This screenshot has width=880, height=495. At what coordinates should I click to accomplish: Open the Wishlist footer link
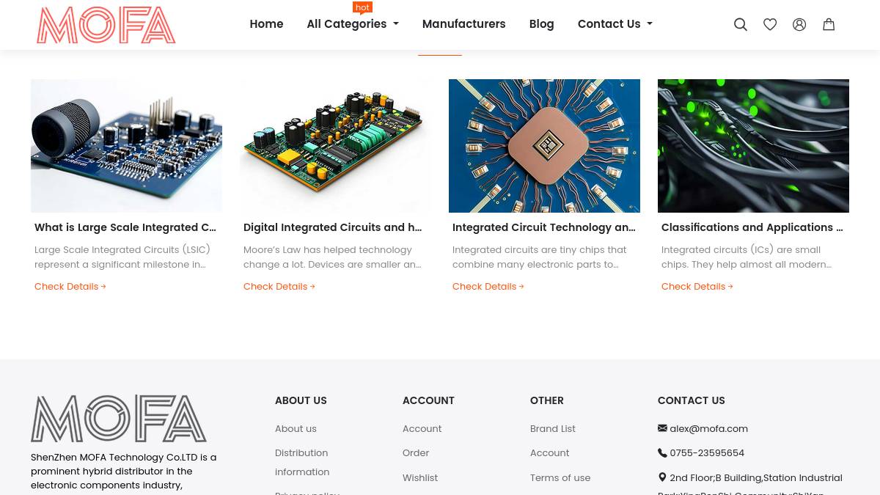[x=420, y=478]
